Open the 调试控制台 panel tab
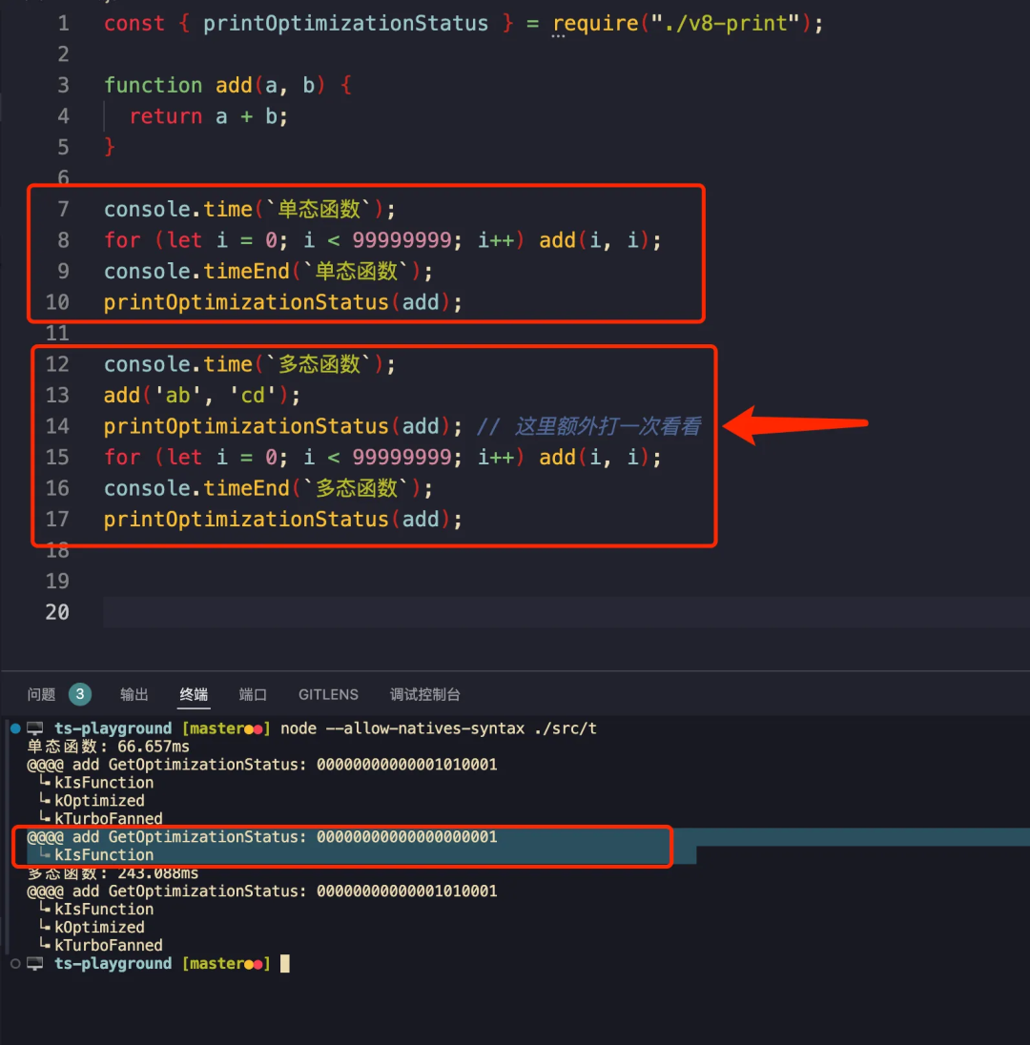Screen dimensions: 1030x1045 (425, 694)
